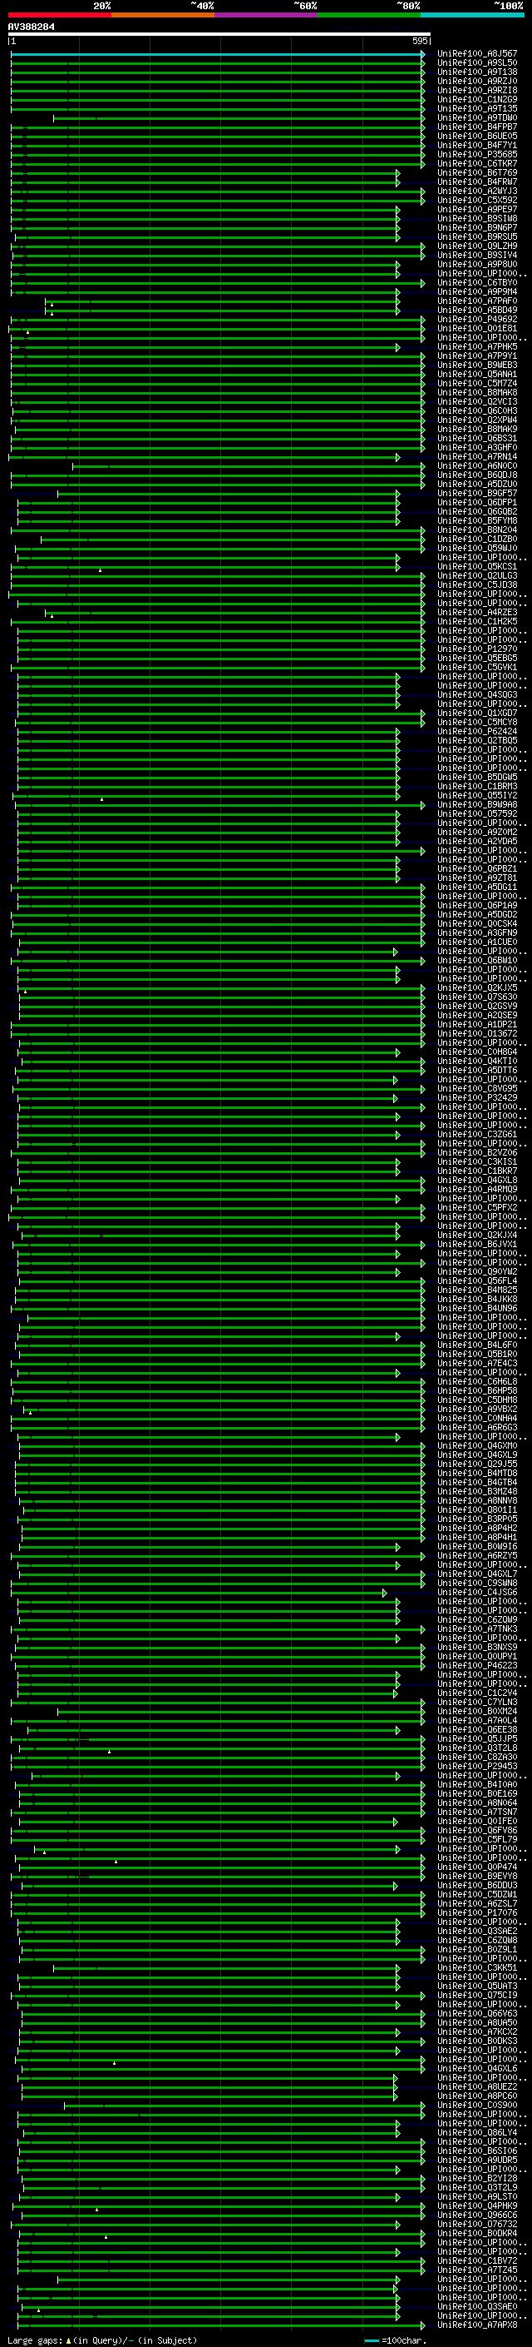Select the UniRef100_B4UN96 label

(x=476, y=1308)
